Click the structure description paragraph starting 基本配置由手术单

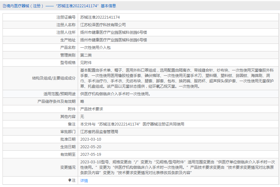[x=177, y=78]
